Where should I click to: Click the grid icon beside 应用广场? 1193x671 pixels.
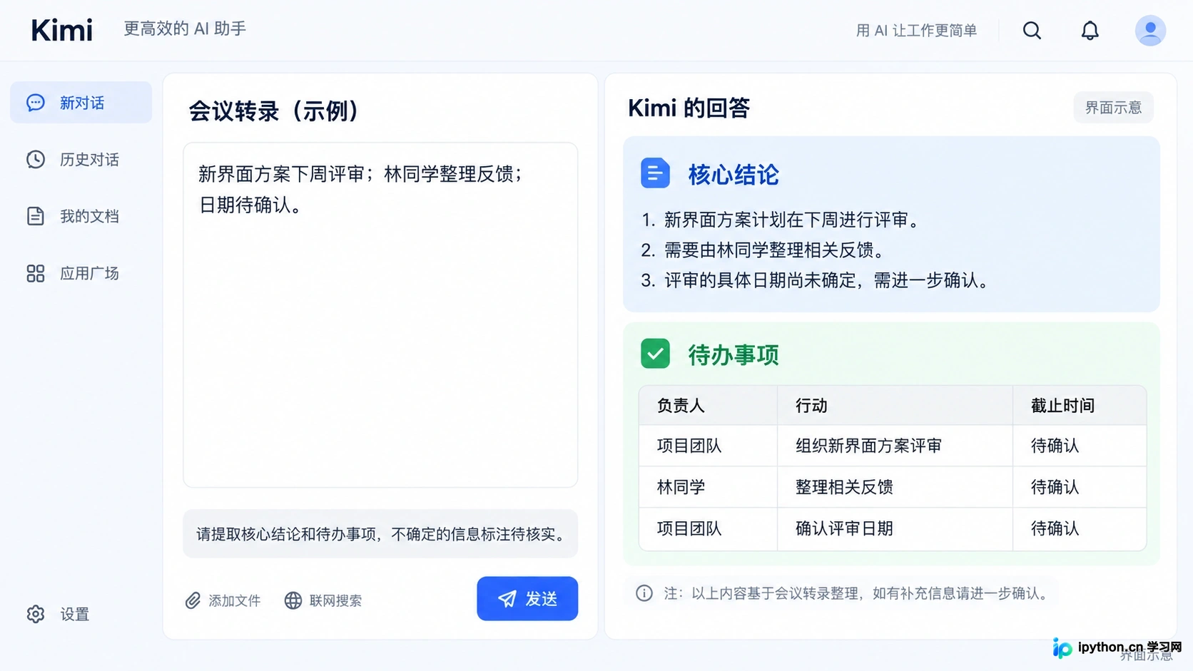[36, 273]
